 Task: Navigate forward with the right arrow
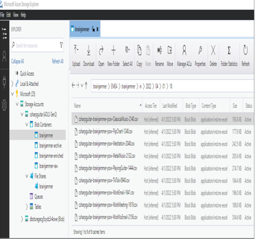[x=78, y=85]
